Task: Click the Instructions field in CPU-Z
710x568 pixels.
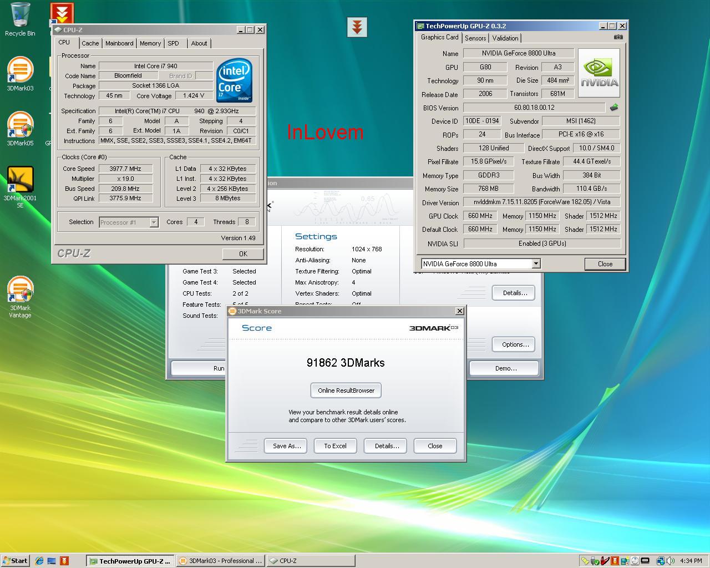Action: pos(177,141)
